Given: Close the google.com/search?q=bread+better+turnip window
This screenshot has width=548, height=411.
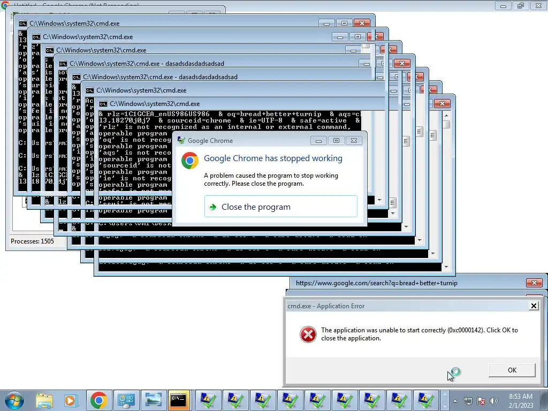Looking at the screenshot, I should [534, 283].
